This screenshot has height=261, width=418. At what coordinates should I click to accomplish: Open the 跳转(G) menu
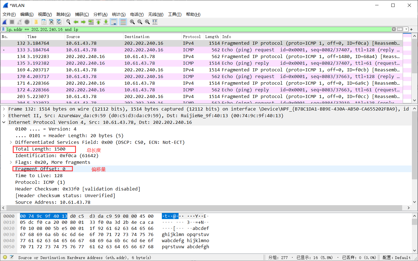pyautogui.click(x=63, y=14)
